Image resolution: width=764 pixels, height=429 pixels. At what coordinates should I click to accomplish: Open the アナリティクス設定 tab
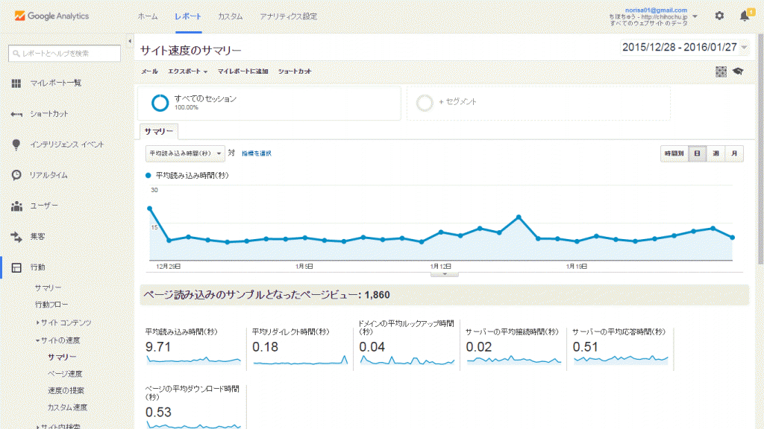[x=288, y=16]
